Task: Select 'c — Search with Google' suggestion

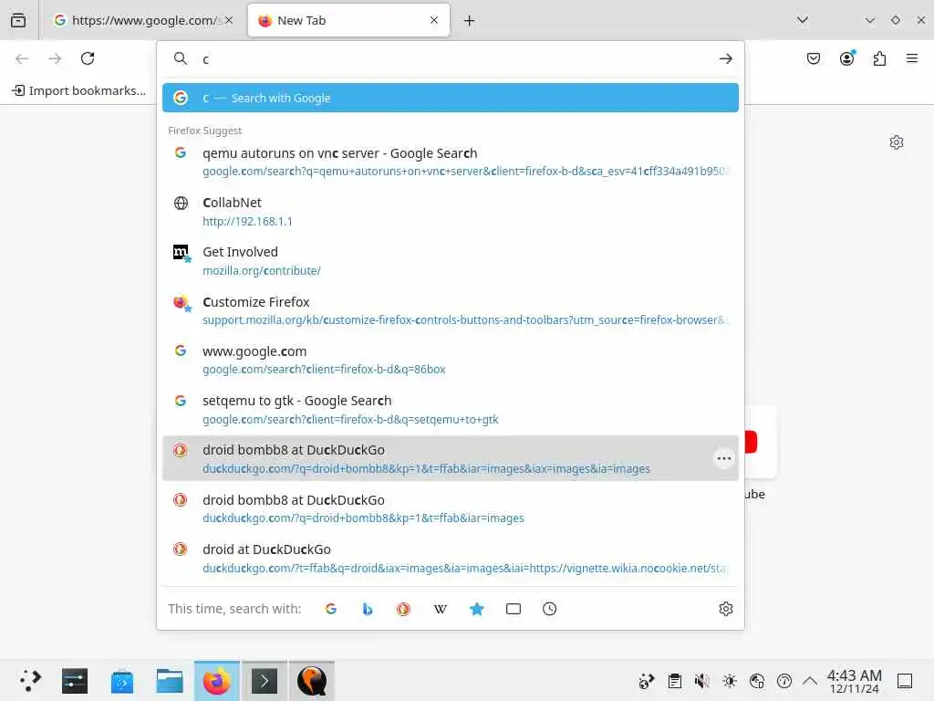Action: 451,98
